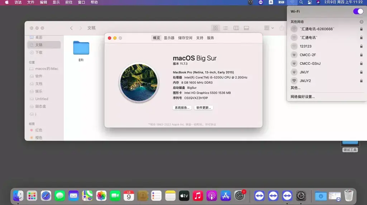Screen dimensions: 367x205
Task: Open Downloads folder in Dock
Action: [x=321, y=196]
